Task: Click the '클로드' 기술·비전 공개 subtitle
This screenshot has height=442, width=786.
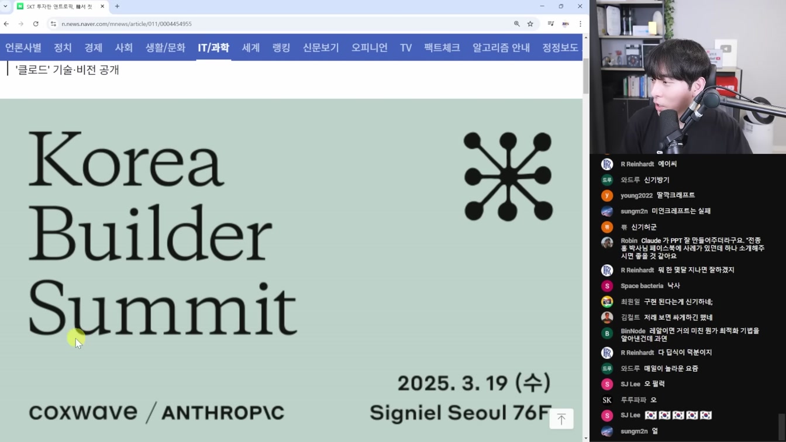Action: point(67,70)
